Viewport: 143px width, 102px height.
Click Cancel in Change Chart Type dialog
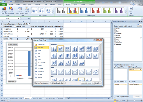coord(97,83)
